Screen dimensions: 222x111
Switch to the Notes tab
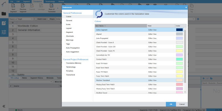[x=24, y=78]
